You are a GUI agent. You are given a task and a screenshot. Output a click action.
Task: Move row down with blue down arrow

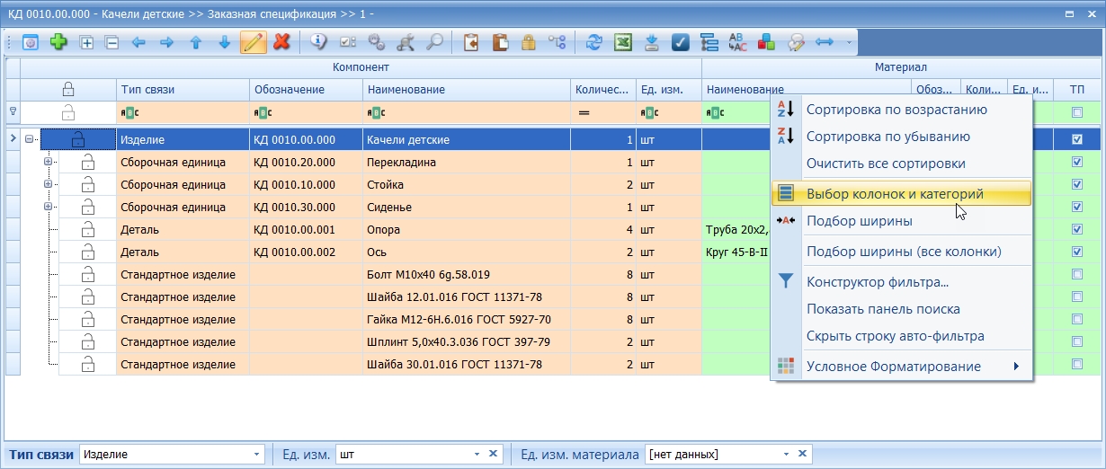pos(224,42)
